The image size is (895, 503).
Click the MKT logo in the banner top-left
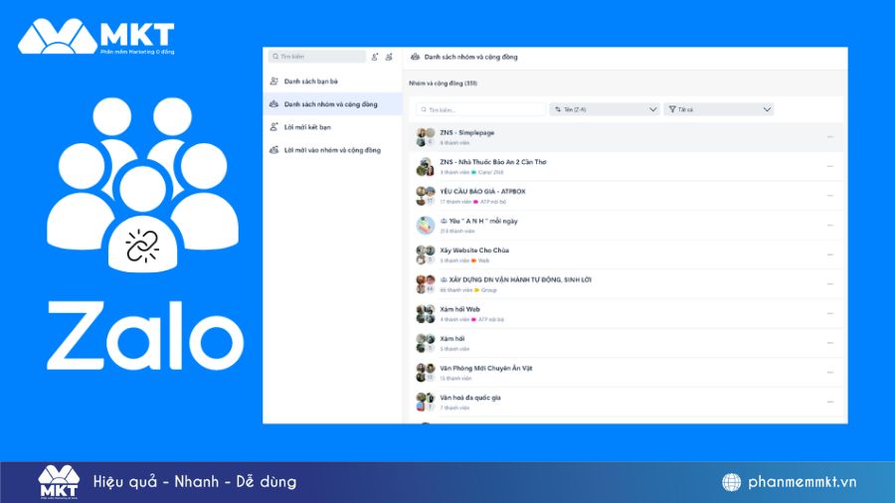[x=95, y=37]
